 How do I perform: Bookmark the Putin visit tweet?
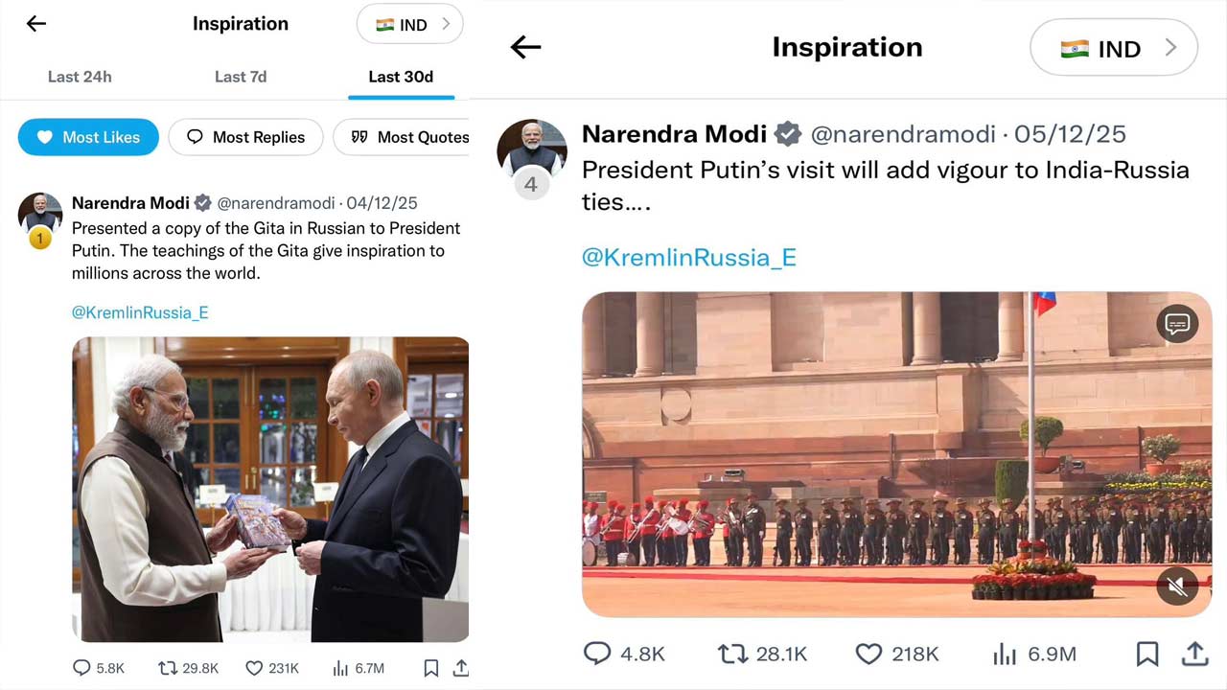[x=1147, y=654]
